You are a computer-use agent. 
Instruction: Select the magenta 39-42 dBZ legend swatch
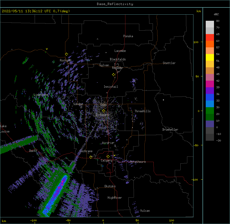210,84
